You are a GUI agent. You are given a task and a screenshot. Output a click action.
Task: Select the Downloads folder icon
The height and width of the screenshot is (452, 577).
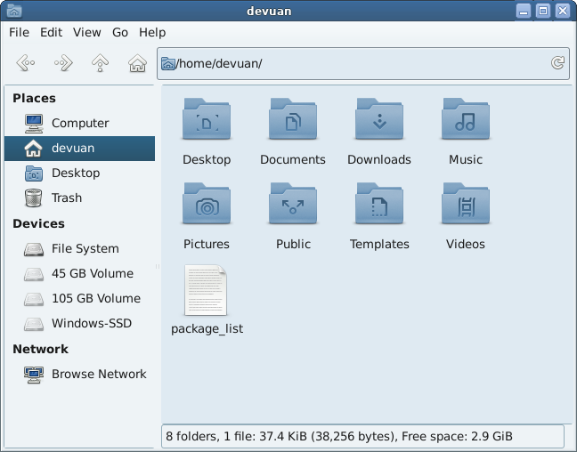coord(379,120)
